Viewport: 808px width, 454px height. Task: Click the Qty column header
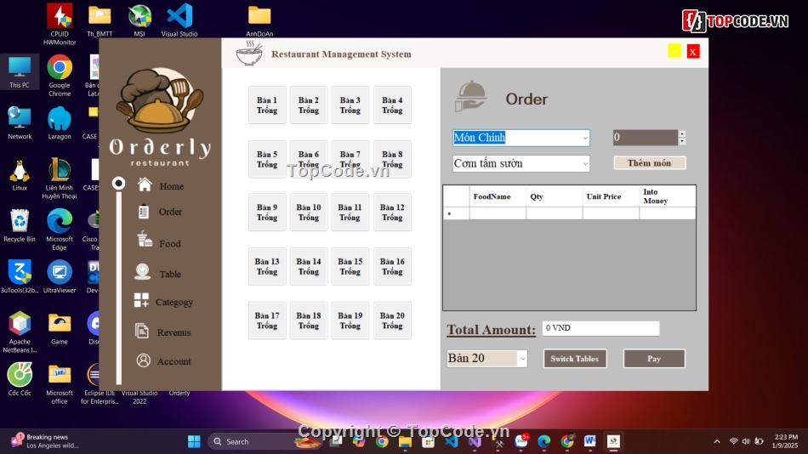coord(555,196)
